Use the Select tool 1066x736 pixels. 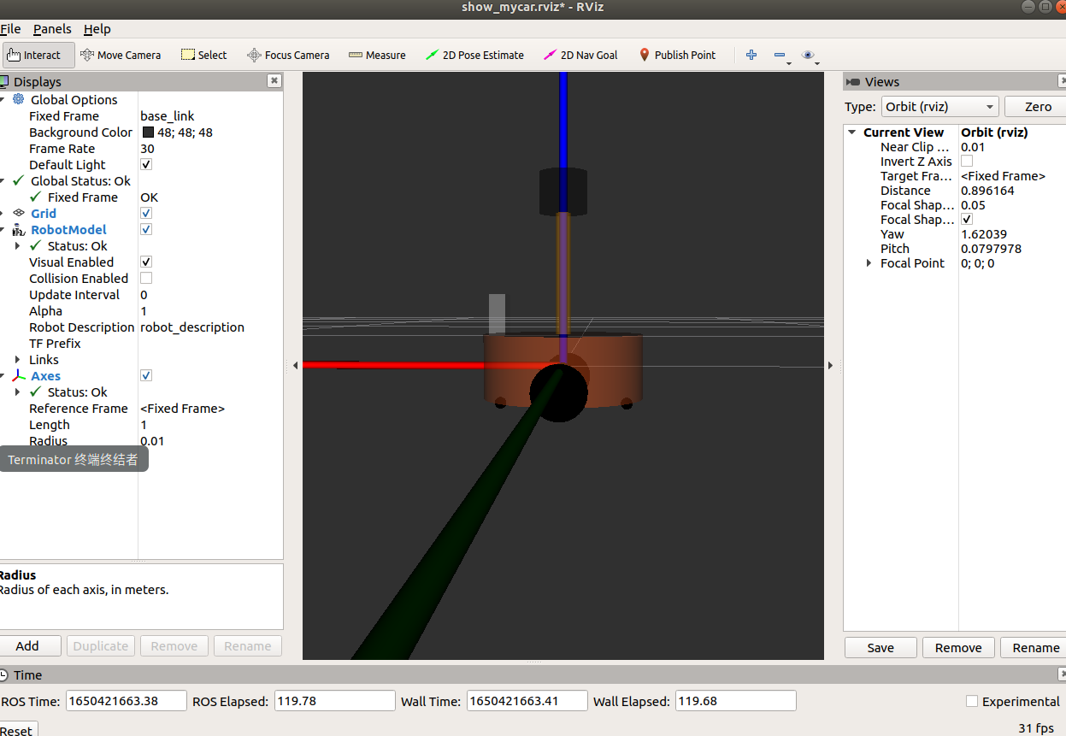tap(203, 55)
